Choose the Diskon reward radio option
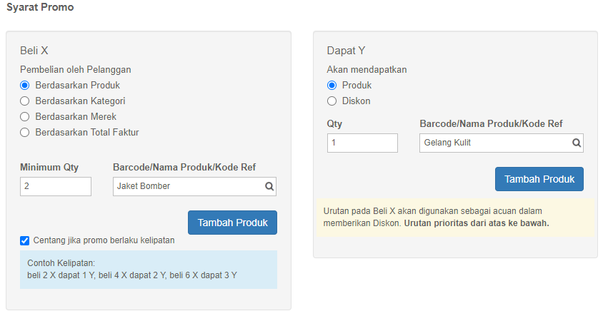603x316 pixels. point(332,101)
